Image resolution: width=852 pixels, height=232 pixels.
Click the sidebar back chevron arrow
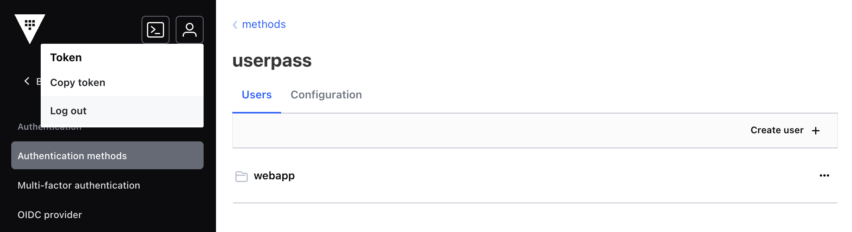27,81
